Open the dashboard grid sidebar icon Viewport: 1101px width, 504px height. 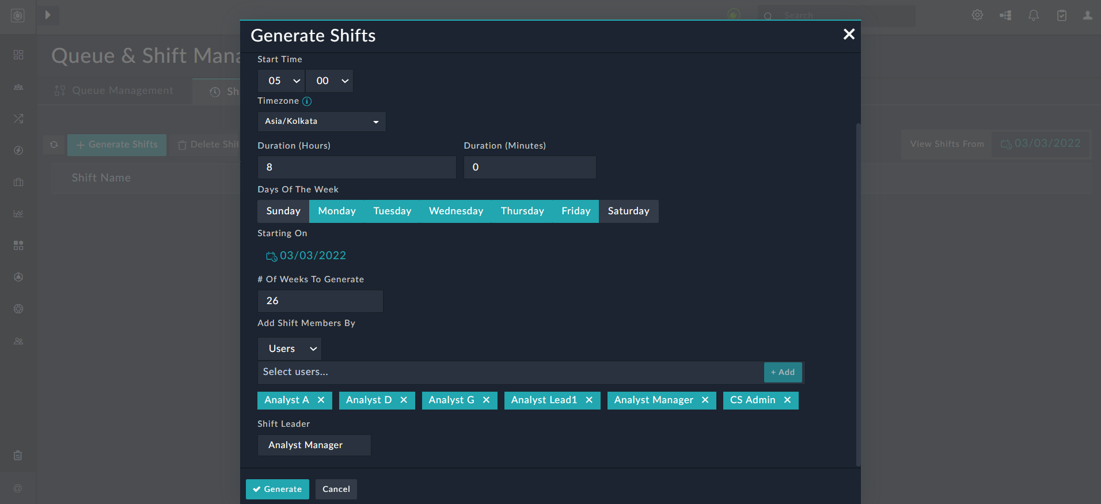coord(18,55)
